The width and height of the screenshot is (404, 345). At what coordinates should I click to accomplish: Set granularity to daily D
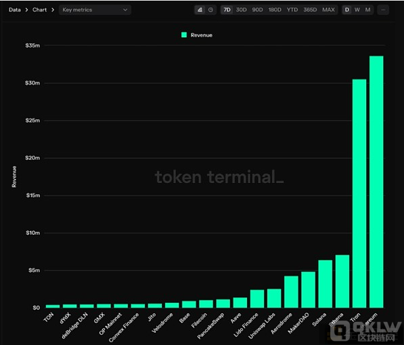point(347,9)
